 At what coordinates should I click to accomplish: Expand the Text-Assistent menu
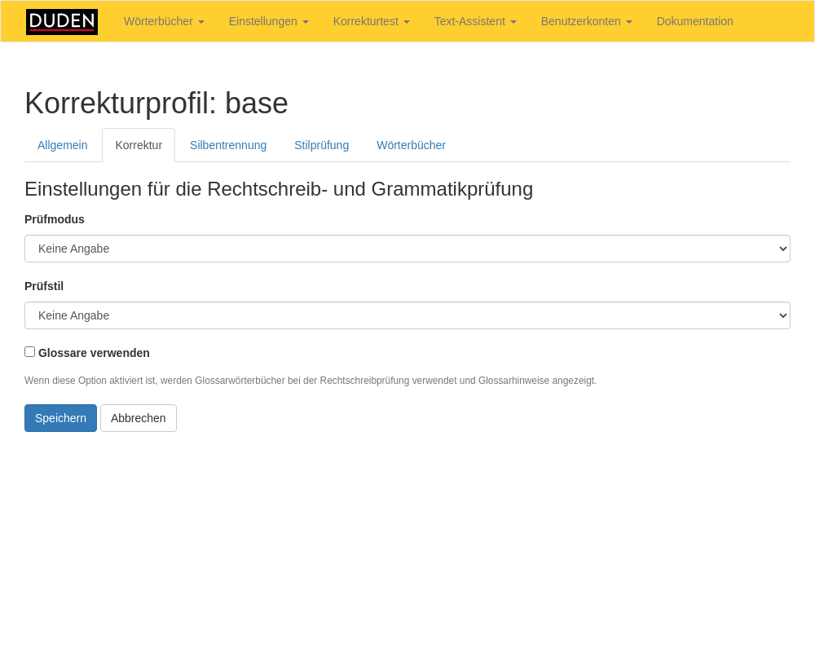tap(475, 21)
